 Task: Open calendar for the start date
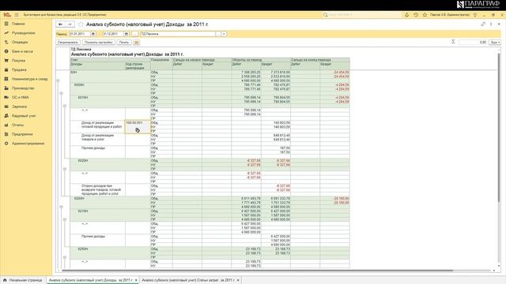[93, 34]
